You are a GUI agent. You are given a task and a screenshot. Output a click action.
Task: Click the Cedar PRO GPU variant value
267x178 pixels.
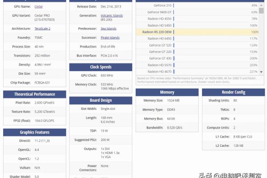click(42, 16)
